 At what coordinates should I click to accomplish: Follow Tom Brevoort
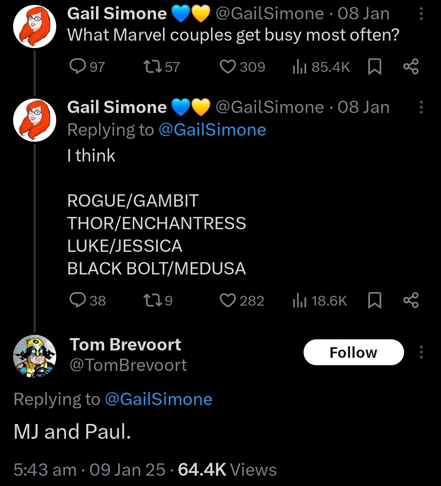tap(354, 352)
